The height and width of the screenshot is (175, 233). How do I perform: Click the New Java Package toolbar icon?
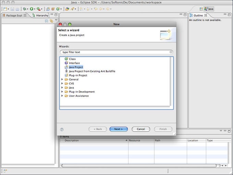(53, 9)
